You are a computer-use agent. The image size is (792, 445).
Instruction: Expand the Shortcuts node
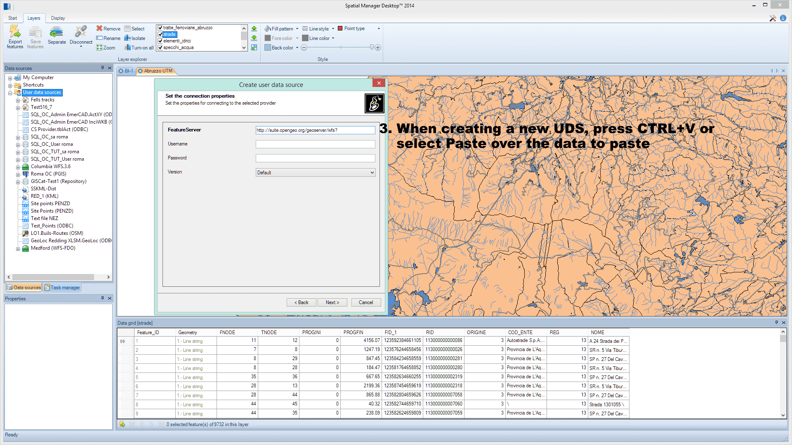tap(10, 85)
